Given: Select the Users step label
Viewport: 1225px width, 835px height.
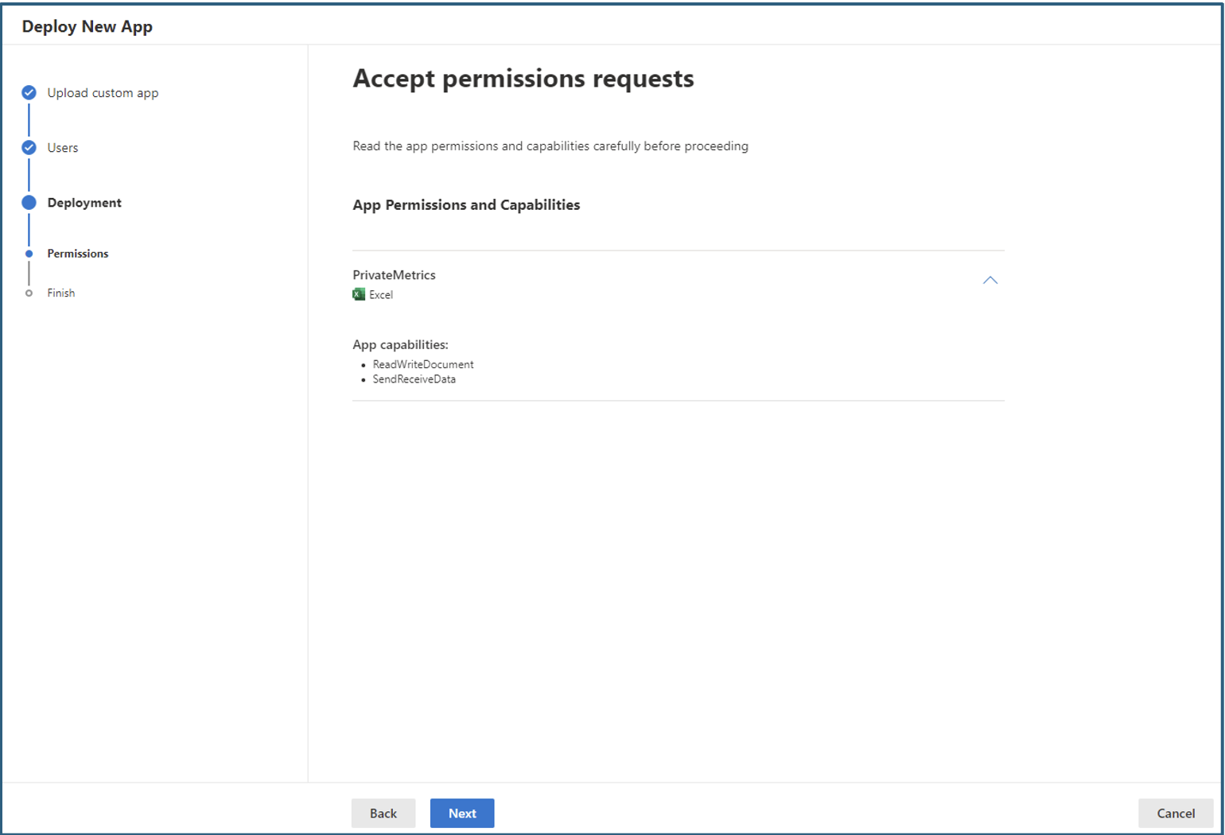Looking at the screenshot, I should coord(63,148).
